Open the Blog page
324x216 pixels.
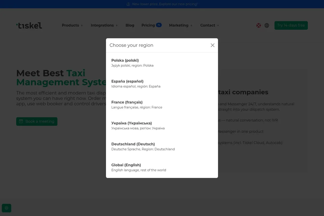pyautogui.click(x=130, y=25)
